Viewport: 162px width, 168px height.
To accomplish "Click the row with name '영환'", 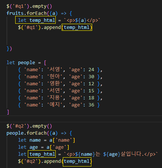I will coord(60,84).
